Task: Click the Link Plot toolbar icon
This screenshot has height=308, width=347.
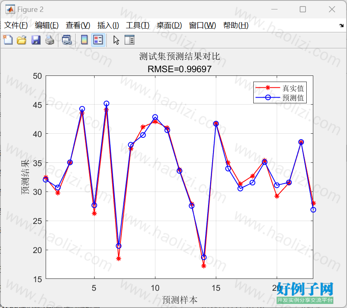Action: (x=67, y=40)
